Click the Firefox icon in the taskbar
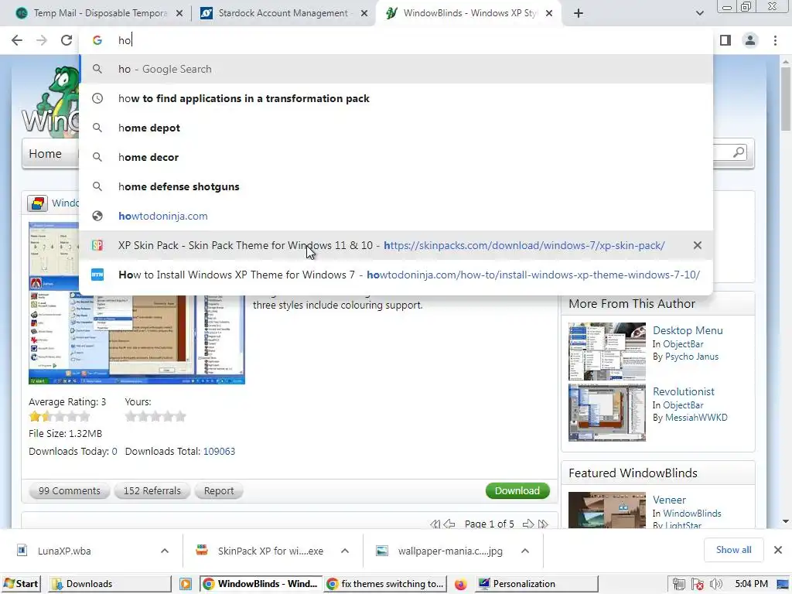Image resolution: width=792 pixels, height=594 pixels. click(x=460, y=585)
